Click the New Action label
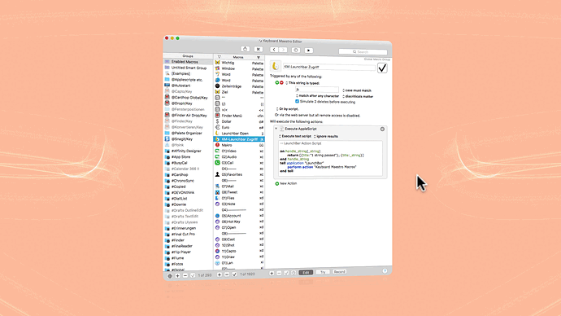Screen dimensions: 561x316 pos(289,183)
